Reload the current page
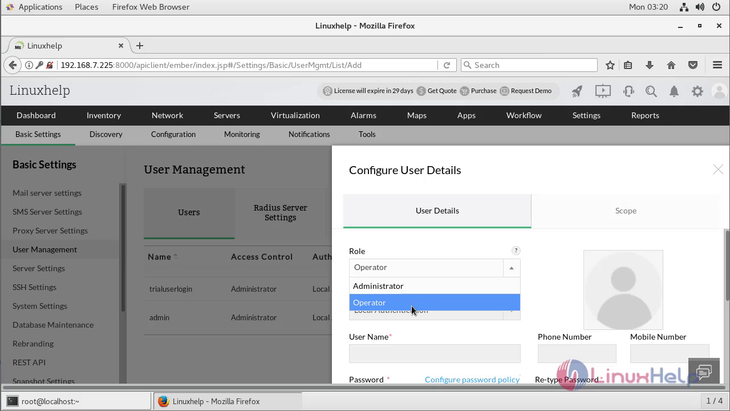This screenshot has height=411, width=730. [447, 65]
